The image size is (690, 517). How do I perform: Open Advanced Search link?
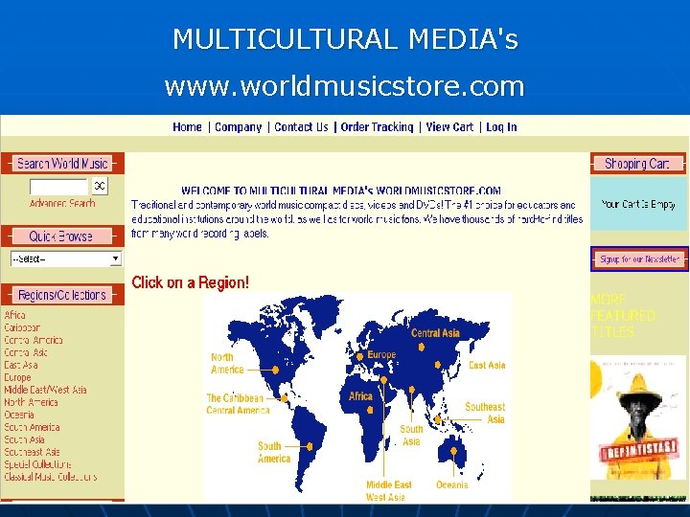[x=62, y=204]
